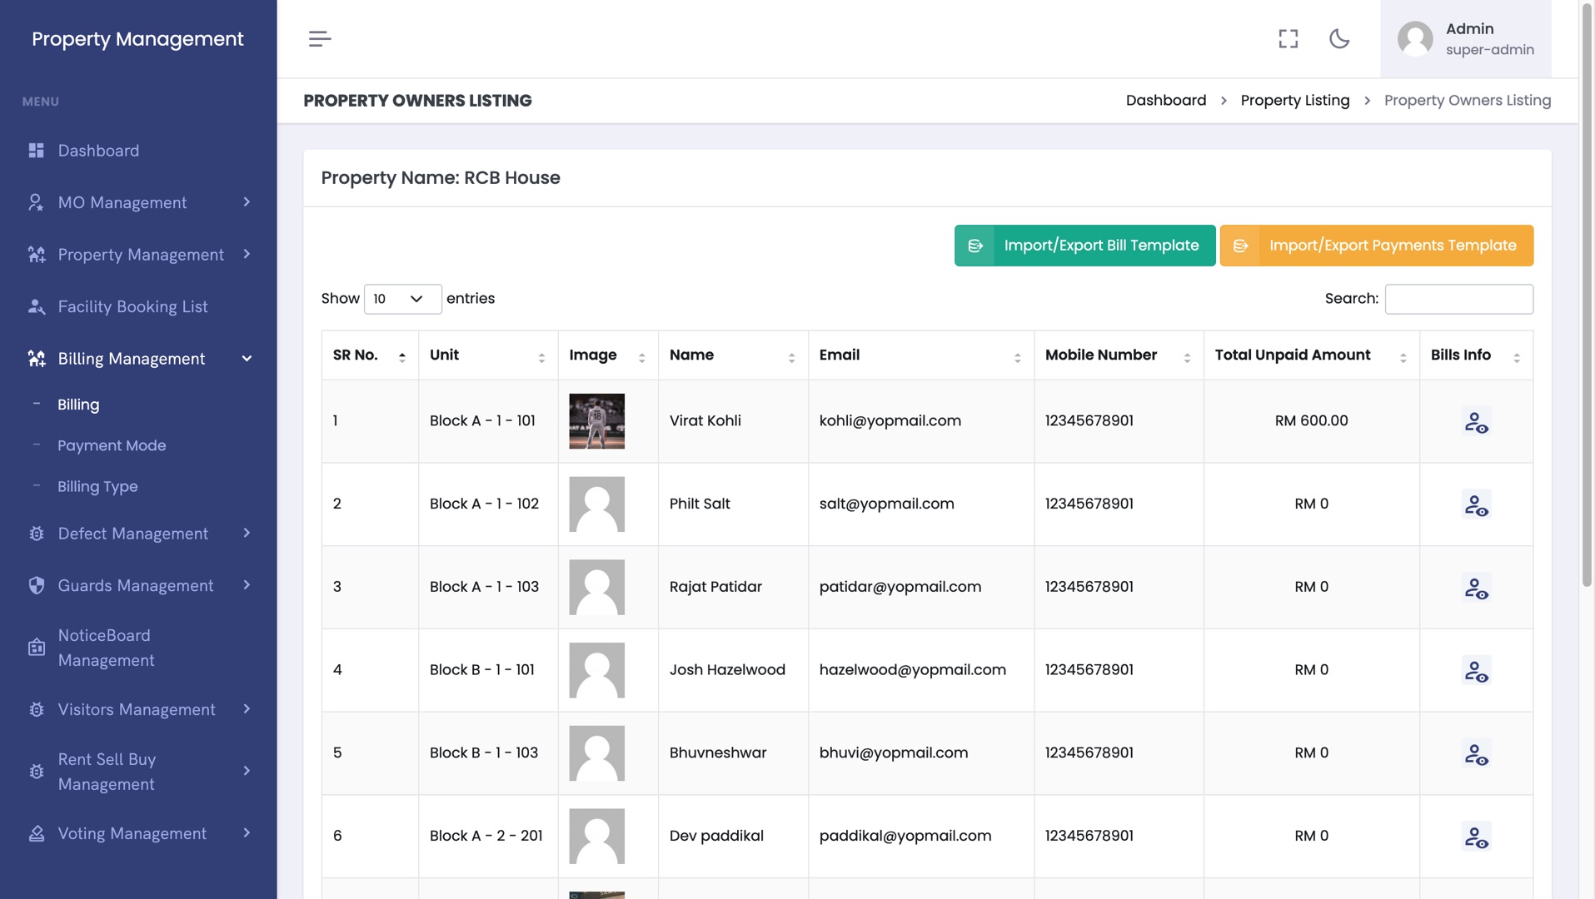This screenshot has width=1595, height=899.
Task: Toggle the sidebar hamburger menu icon
Action: (320, 39)
